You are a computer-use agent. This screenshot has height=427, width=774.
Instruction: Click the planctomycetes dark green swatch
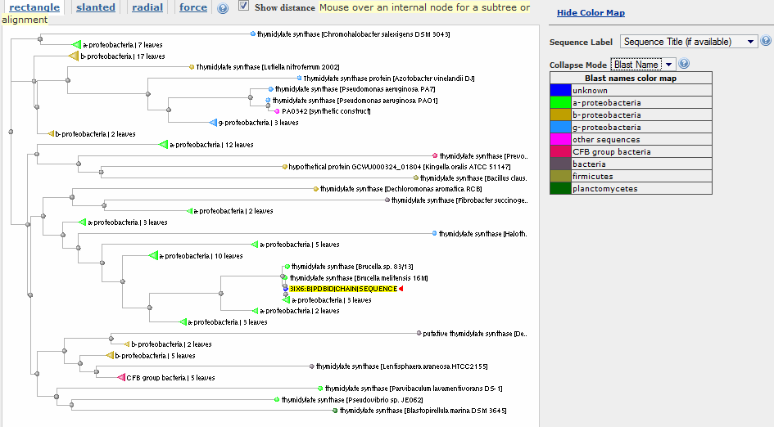pyautogui.click(x=560, y=188)
